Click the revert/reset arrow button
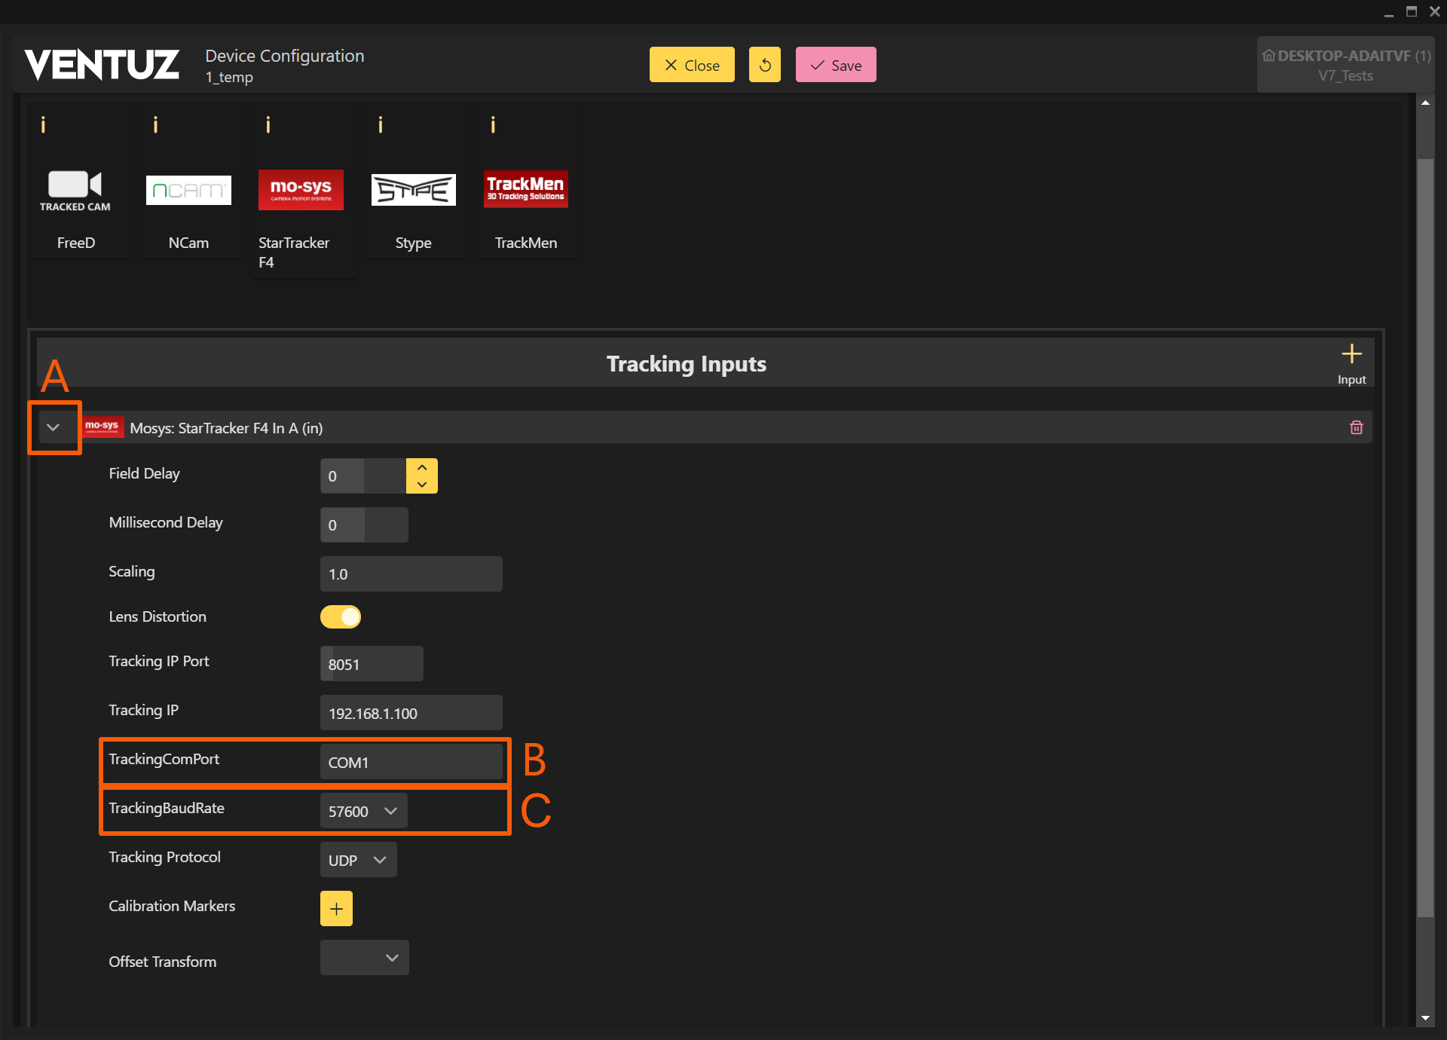 click(x=764, y=65)
